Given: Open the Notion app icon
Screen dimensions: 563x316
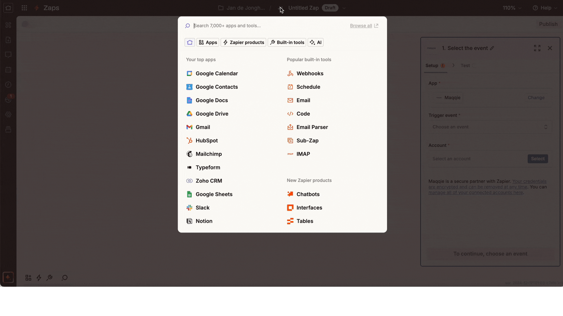Looking at the screenshot, I should 189,221.
